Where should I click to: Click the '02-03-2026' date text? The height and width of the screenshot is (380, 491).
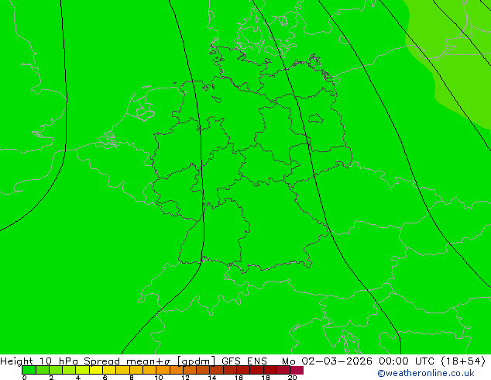pyautogui.click(x=337, y=361)
